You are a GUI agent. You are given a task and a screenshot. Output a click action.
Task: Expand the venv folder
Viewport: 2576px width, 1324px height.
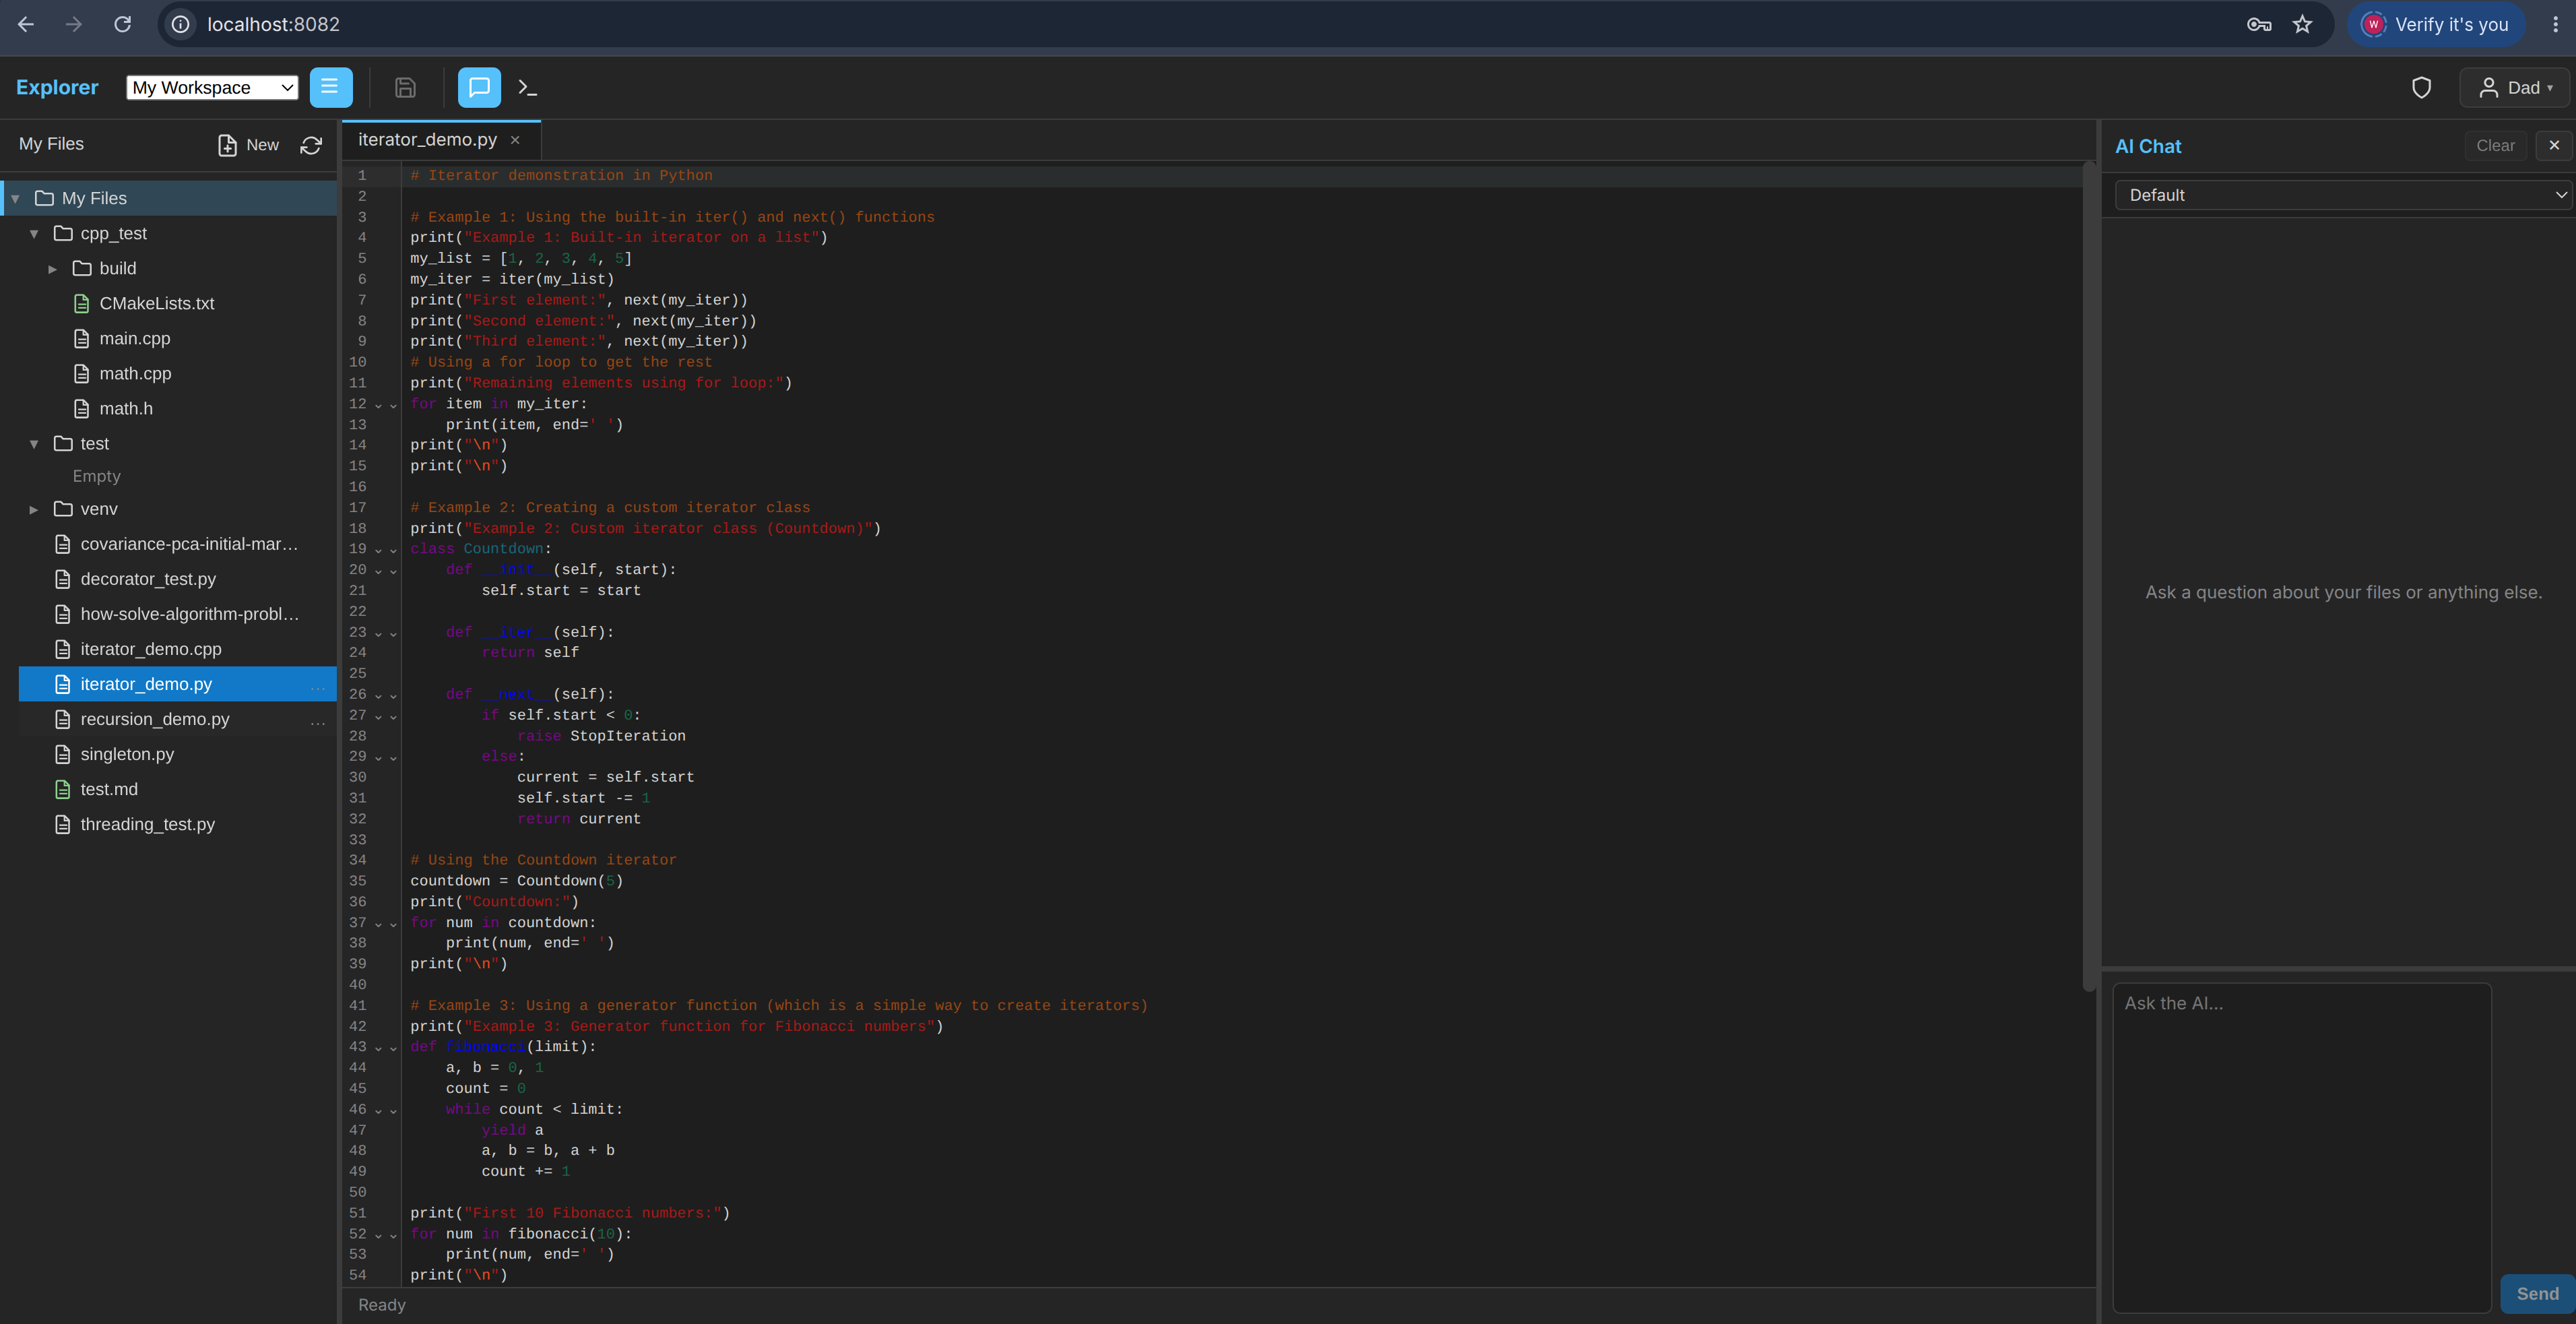[x=34, y=509]
